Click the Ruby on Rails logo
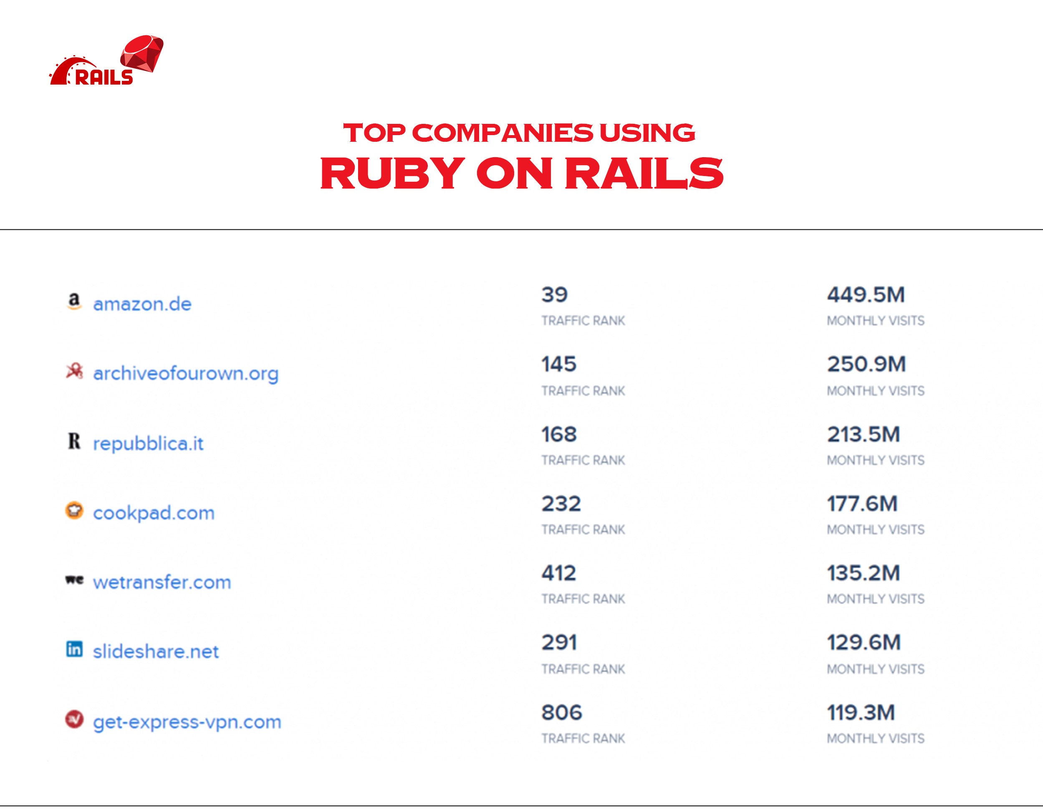Screen dimensions: 1043x809 pos(106,61)
